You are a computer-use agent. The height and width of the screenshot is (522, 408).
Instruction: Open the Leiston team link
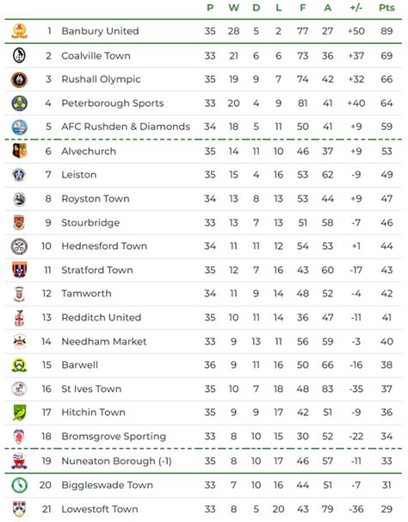coord(79,175)
